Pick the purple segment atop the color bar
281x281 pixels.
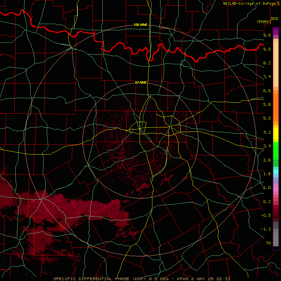[276, 31]
